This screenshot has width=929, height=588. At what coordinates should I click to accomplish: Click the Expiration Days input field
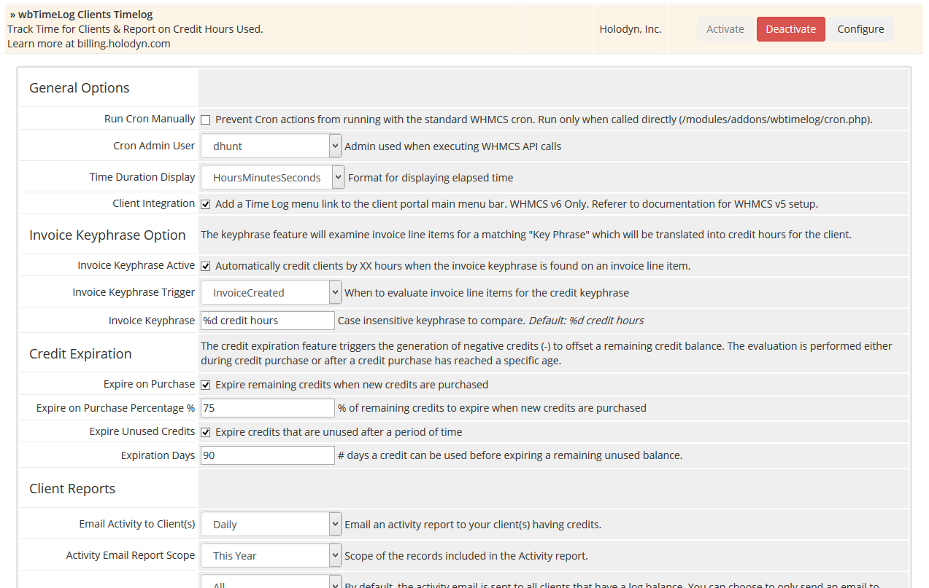(268, 455)
